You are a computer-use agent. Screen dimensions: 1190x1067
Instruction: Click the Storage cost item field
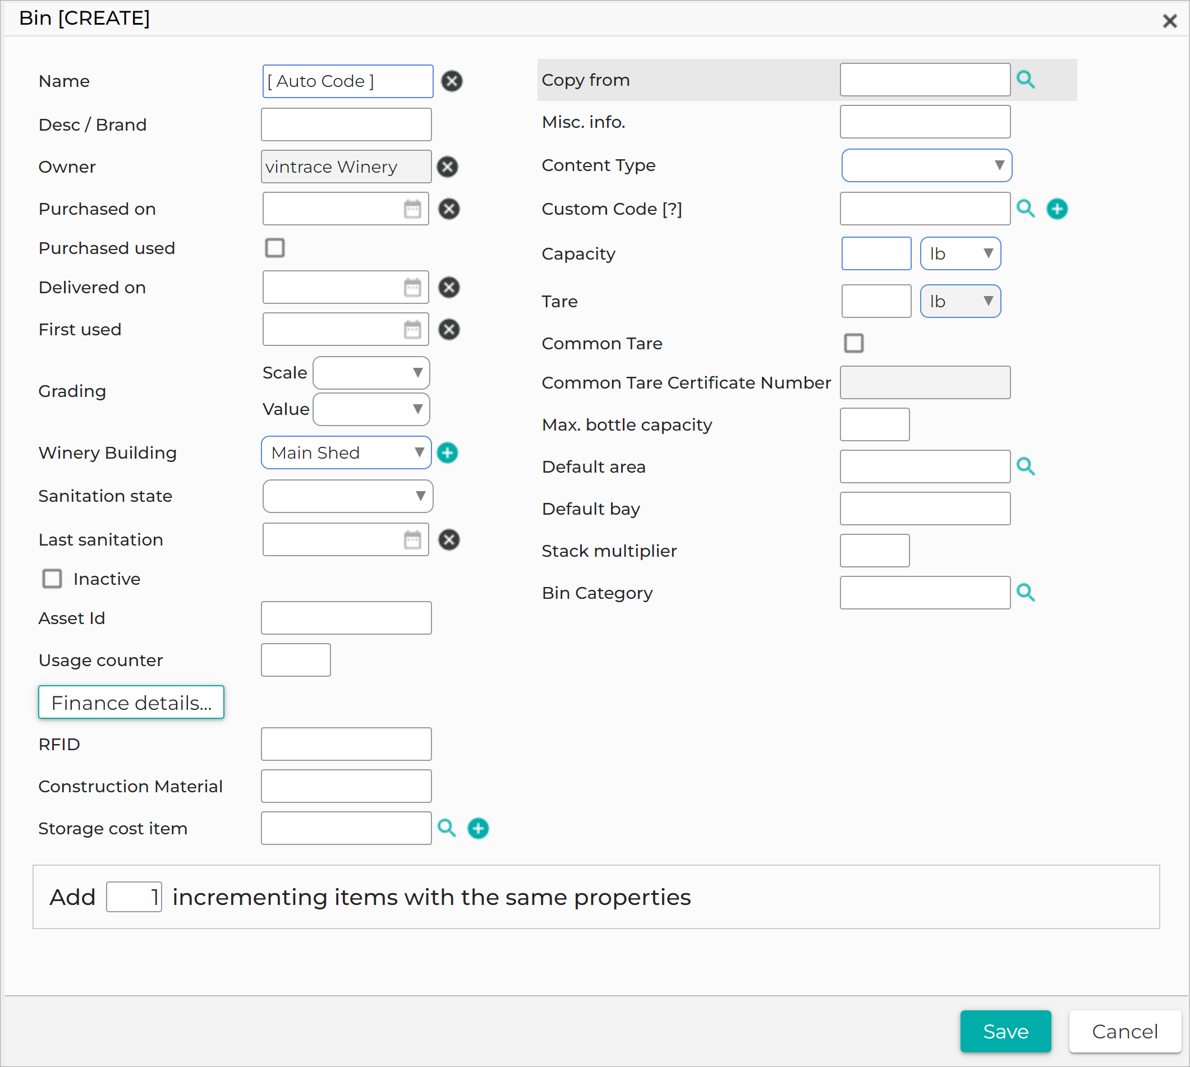pos(346,828)
